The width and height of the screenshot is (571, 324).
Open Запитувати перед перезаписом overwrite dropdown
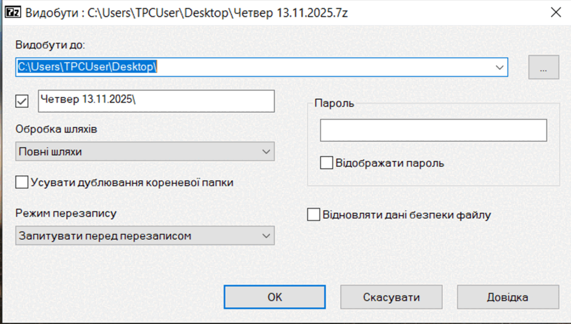[145, 235]
